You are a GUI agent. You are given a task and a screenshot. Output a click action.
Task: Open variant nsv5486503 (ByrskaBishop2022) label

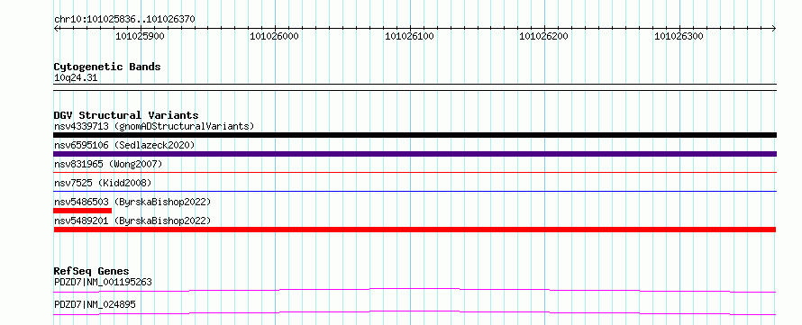pos(132,202)
